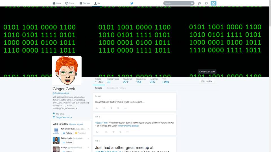
Task: Retweet the EssayTime tweet
Action: click(x=106, y=132)
